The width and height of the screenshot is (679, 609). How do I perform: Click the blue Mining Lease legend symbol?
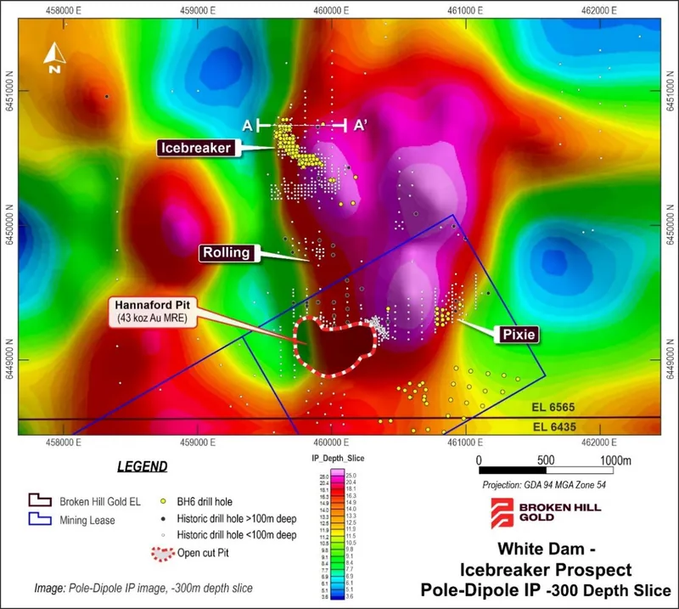(x=40, y=519)
